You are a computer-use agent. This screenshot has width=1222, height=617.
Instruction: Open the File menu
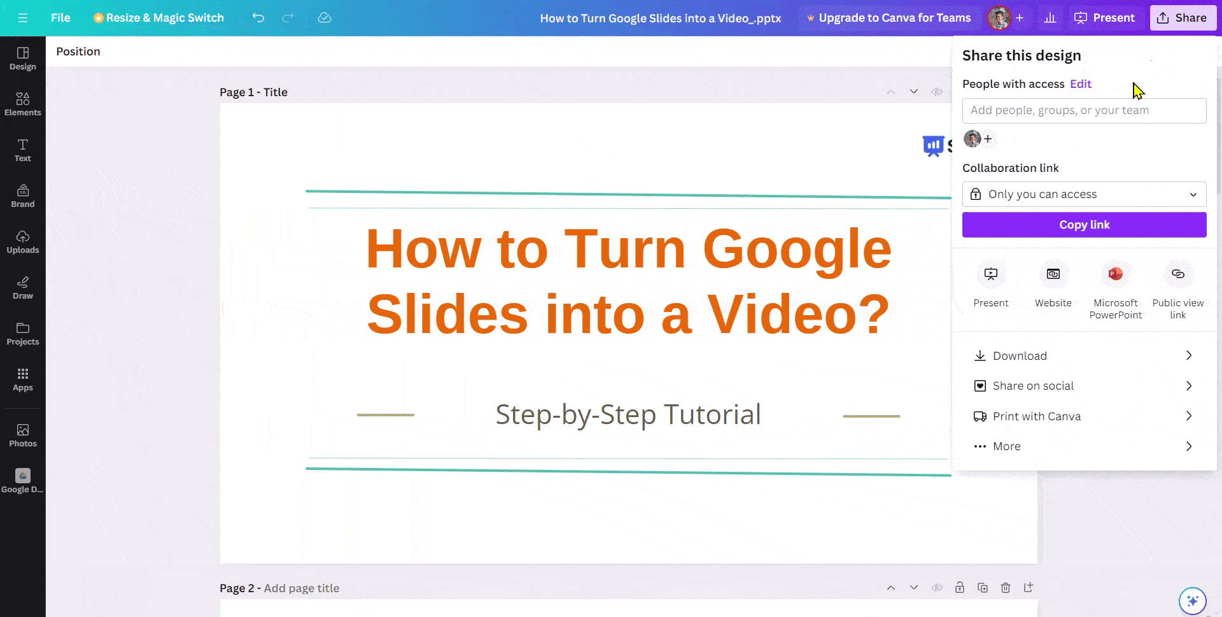(x=60, y=18)
